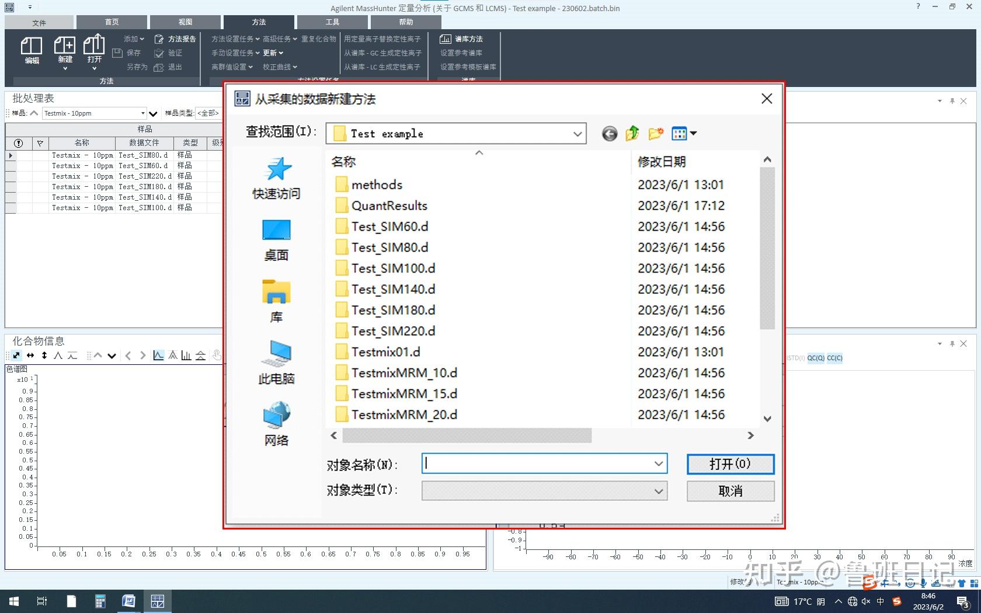Screen dimensions: 981x613
Task: Click the flag filter icon column header
Action: pyautogui.click(x=40, y=143)
